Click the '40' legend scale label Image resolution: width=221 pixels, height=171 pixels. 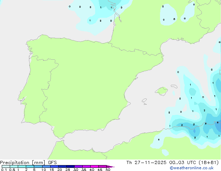coord(92,170)
